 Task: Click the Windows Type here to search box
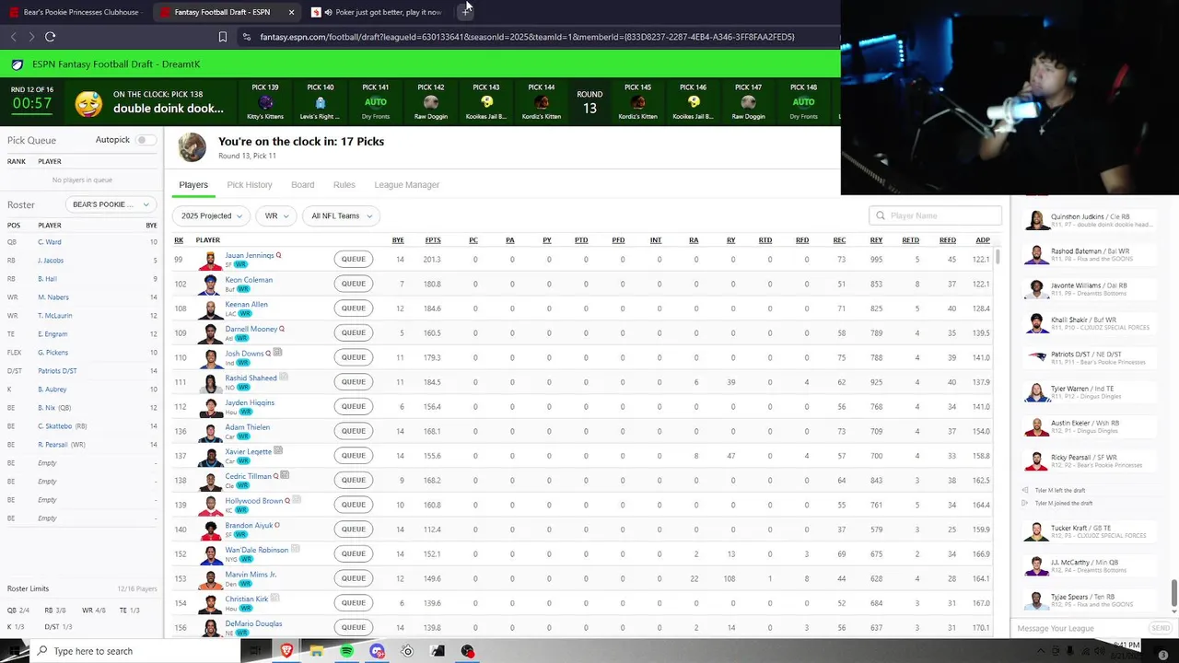134,651
